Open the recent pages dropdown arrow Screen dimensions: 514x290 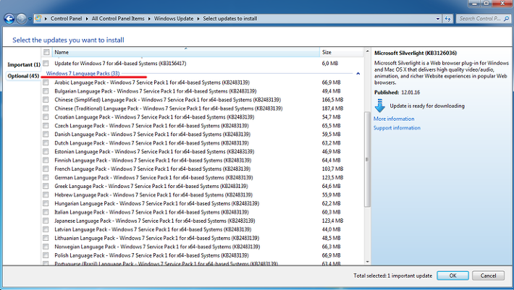pos(30,19)
